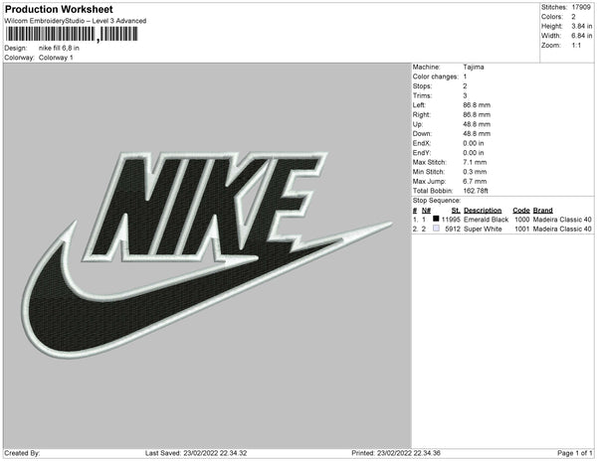Click the 'Up:' measurement value
597x461 pixels.
pyautogui.click(x=477, y=124)
